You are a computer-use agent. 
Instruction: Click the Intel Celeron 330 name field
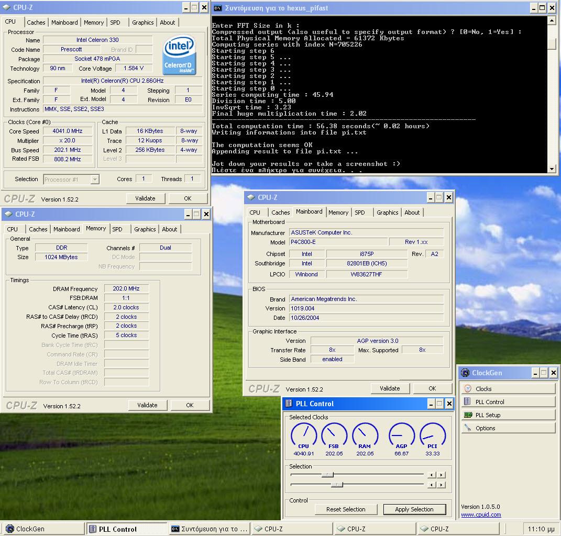tap(97, 40)
